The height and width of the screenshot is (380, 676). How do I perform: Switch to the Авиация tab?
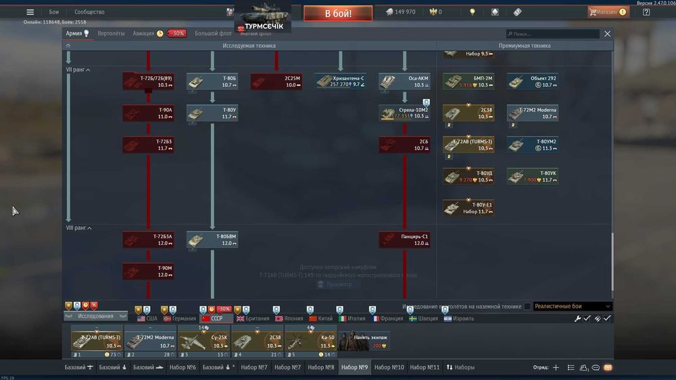coord(143,34)
